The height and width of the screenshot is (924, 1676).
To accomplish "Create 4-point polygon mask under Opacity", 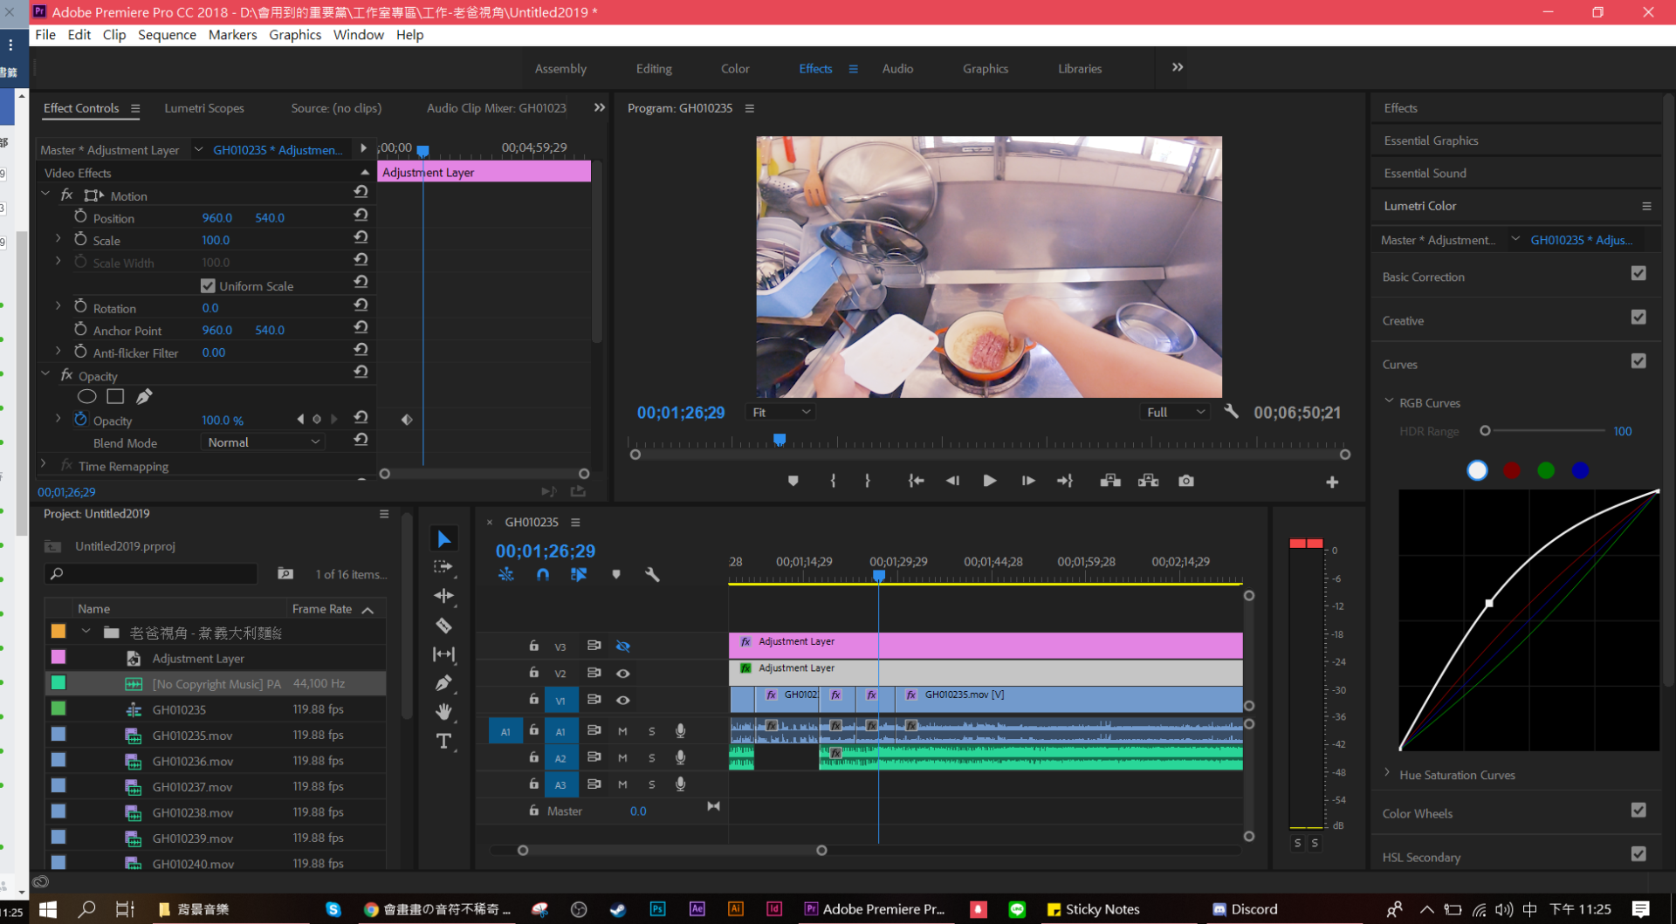I will [115, 396].
